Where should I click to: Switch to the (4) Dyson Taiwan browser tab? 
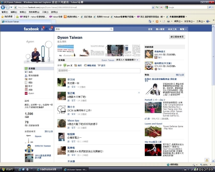(26, 21)
